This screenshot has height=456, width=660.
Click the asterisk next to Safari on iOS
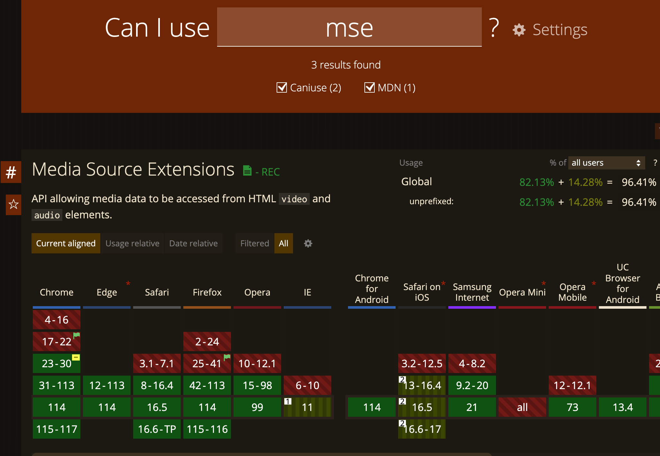(x=443, y=284)
